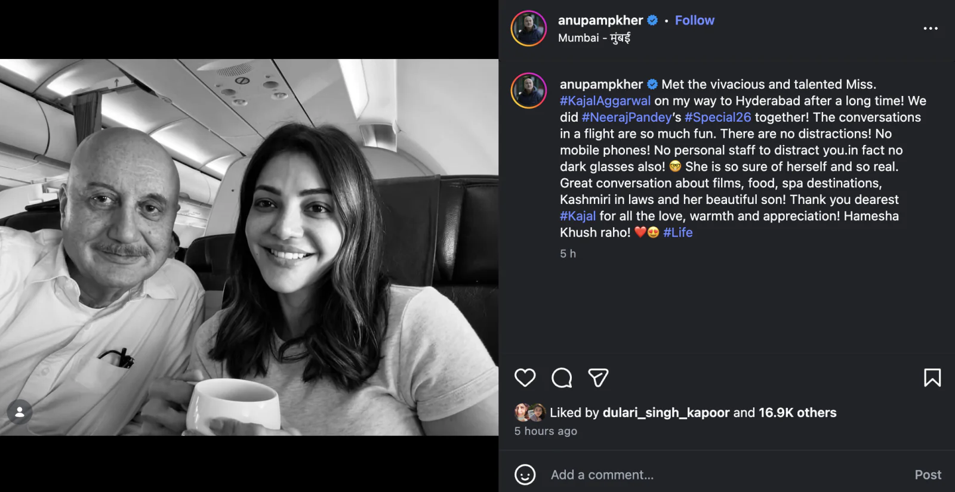Follow anupampkher with the Follow button
Viewport: 955px width, 492px height.
(694, 20)
